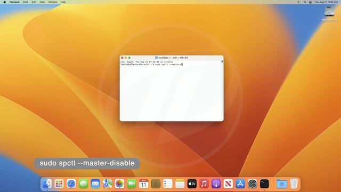
Task: Open the View menu
Action: pyautogui.click(x=42, y=2)
